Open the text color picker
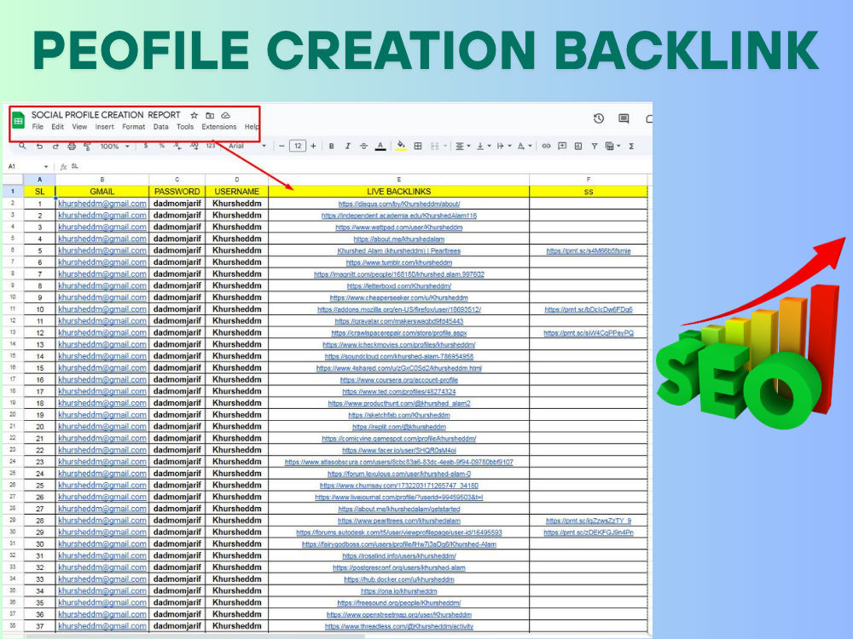The image size is (853, 639). [x=380, y=147]
